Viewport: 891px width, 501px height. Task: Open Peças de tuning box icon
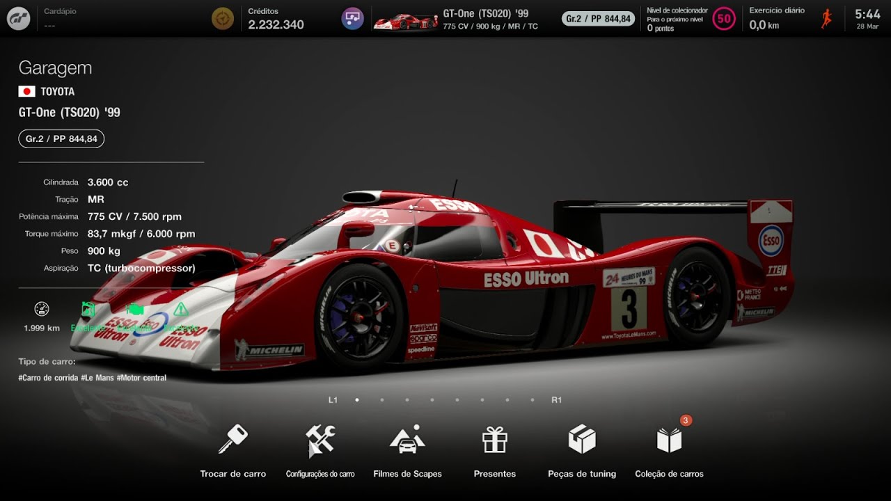(x=582, y=439)
